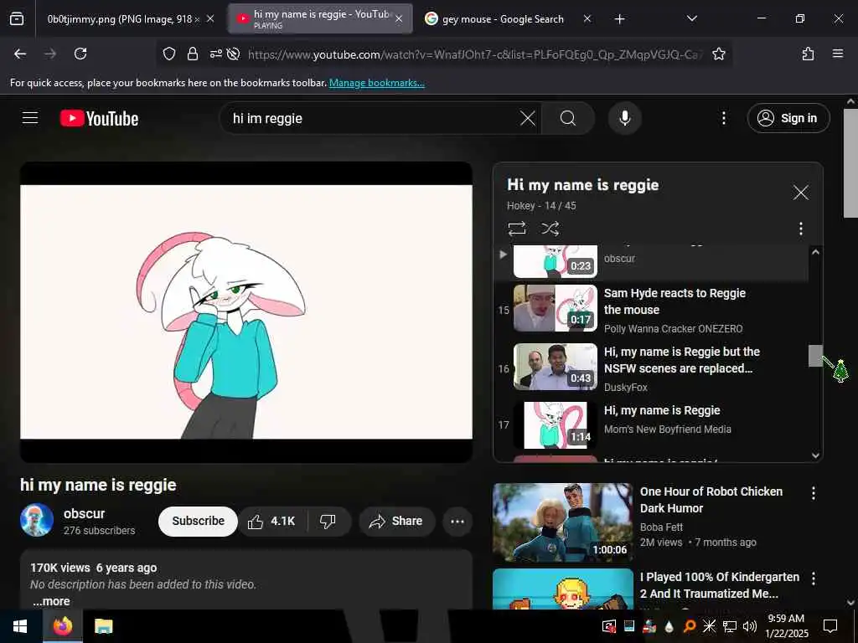Close the Google Search tab
The image size is (858, 643).
click(x=587, y=19)
